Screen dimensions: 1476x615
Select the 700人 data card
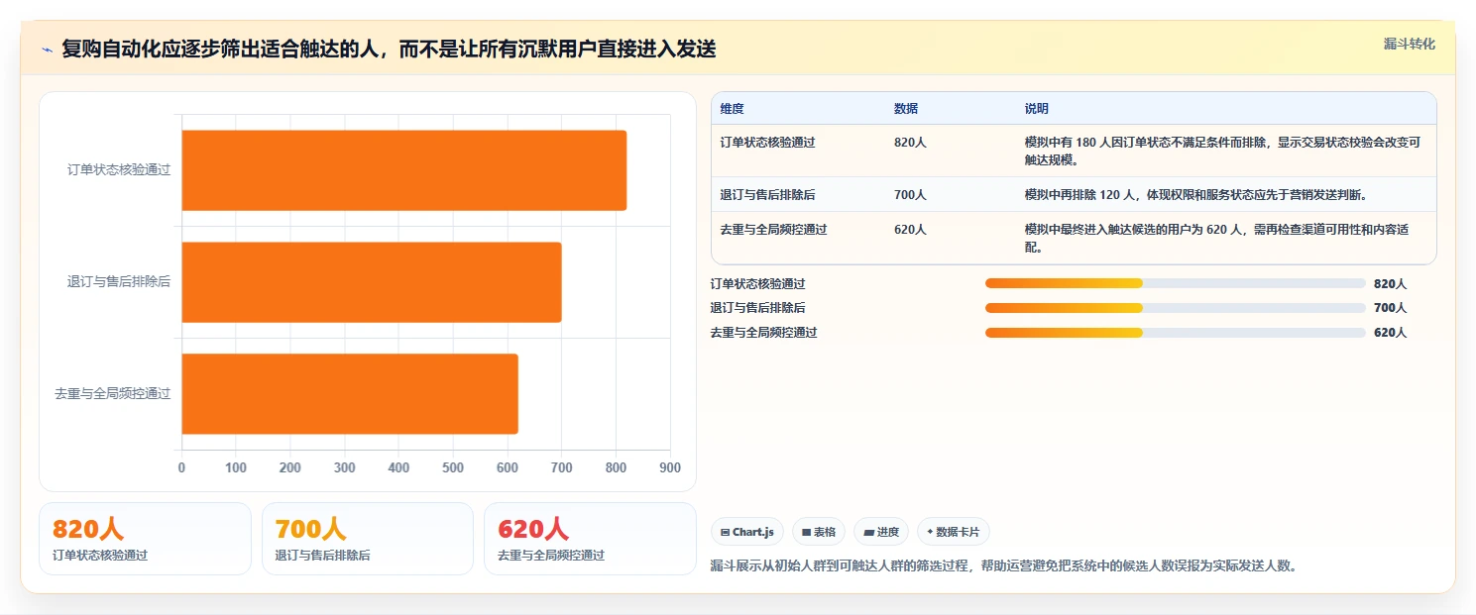368,539
